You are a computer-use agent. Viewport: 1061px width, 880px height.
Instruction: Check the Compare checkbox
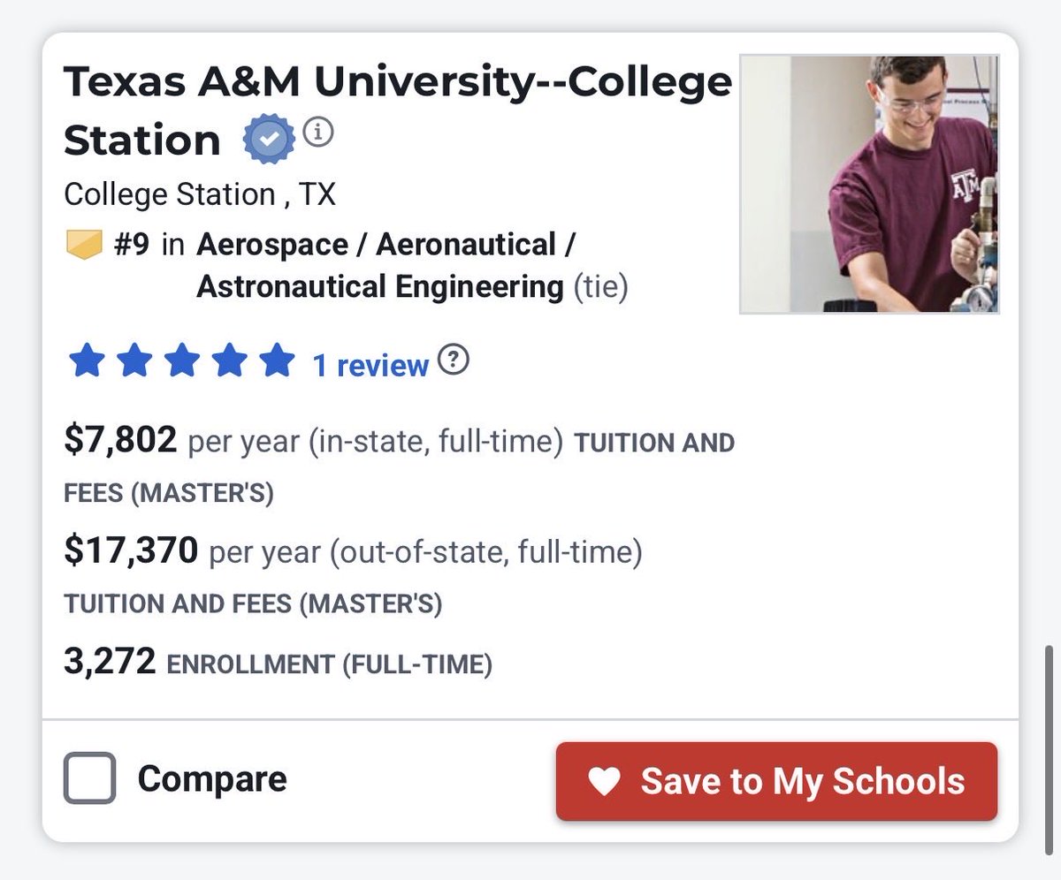[89, 778]
